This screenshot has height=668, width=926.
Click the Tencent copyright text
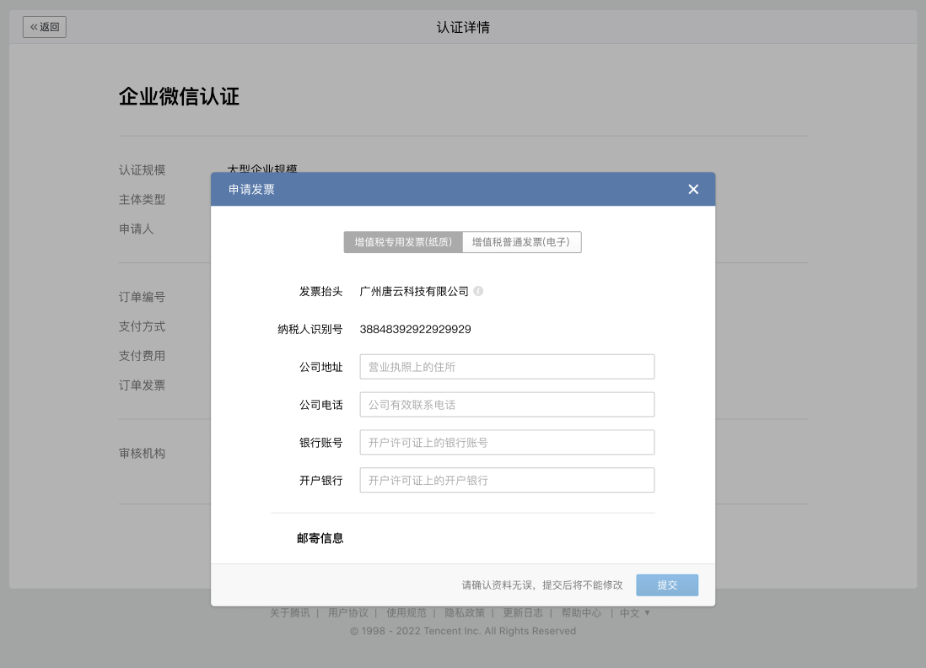point(463,631)
